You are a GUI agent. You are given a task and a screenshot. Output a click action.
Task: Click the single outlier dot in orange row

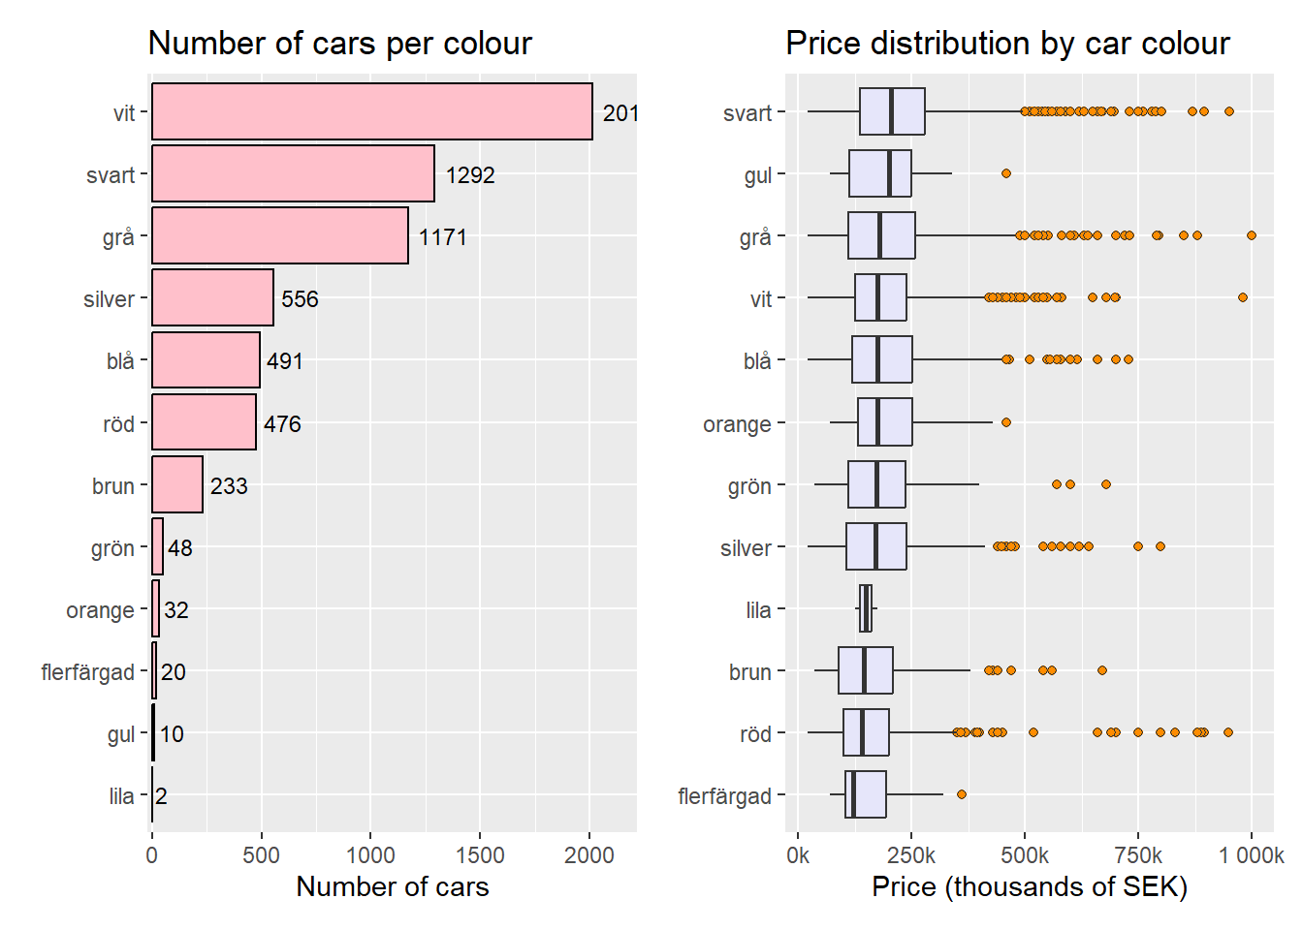pos(1006,422)
